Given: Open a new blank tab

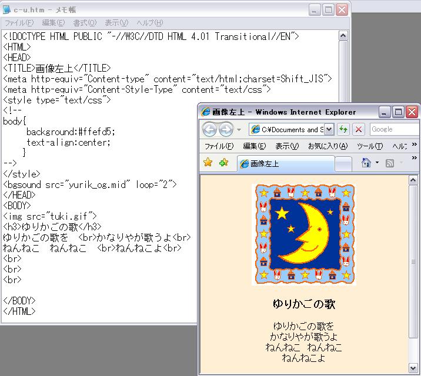Looking at the screenshot, I should 343,164.
